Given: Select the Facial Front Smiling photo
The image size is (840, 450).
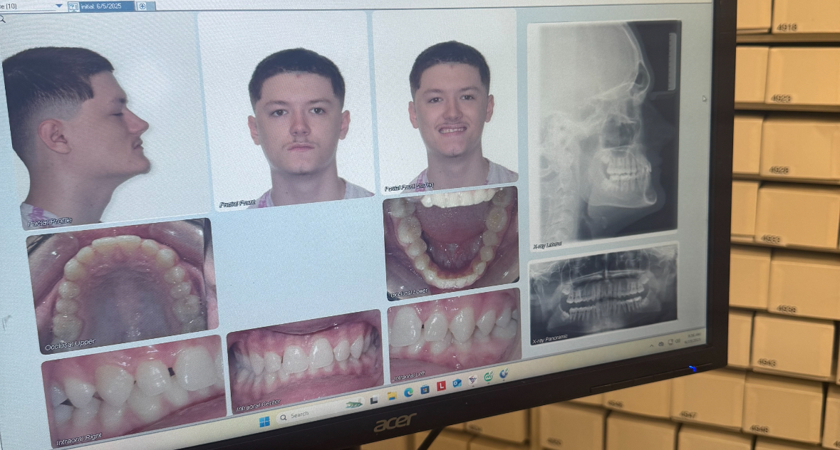Looking at the screenshot, I should pyautogui.click(x=446, y=102).
